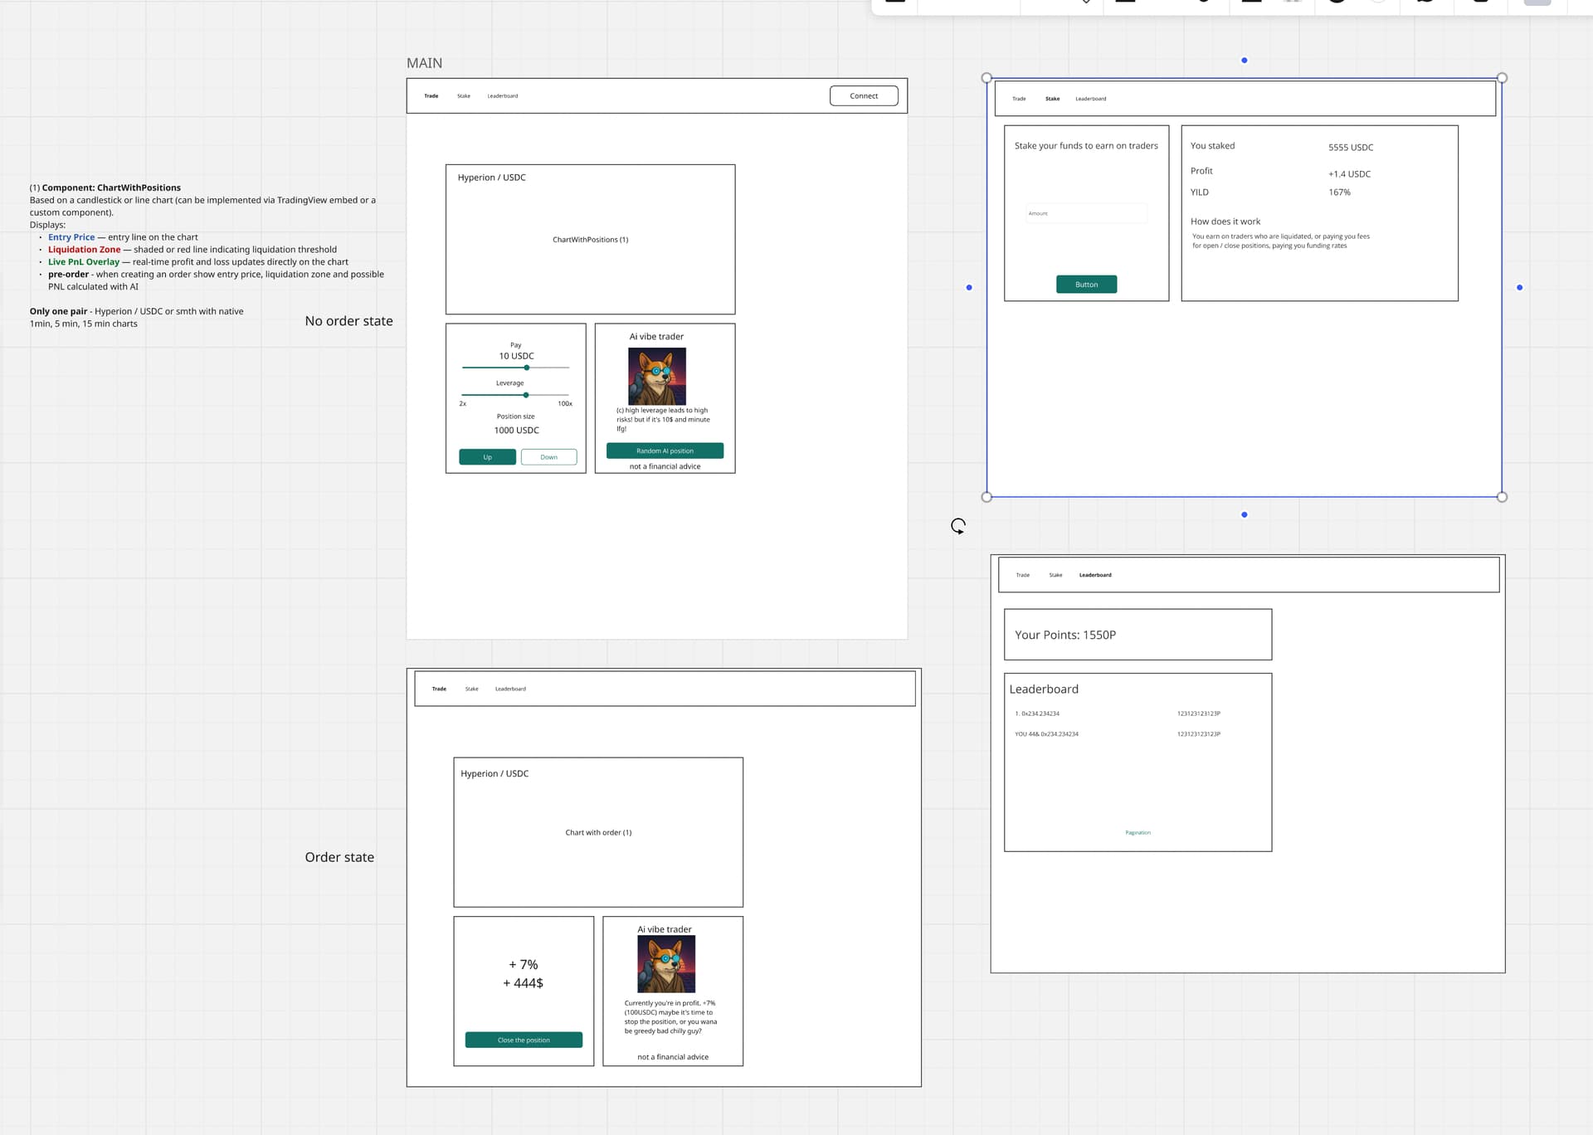Click the Random AI position button
Screen dimensions: 1593x1135
pos(665,451)
